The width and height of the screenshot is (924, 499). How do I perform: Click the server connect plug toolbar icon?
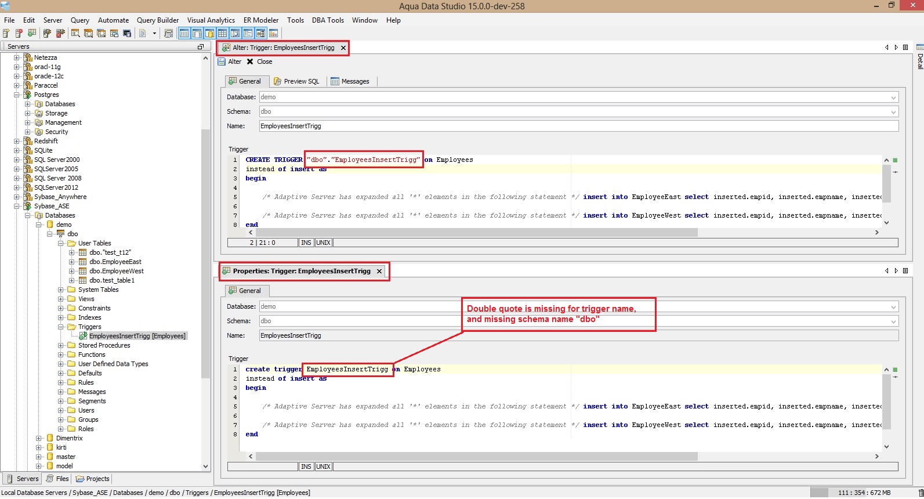(x=47, y=33)
